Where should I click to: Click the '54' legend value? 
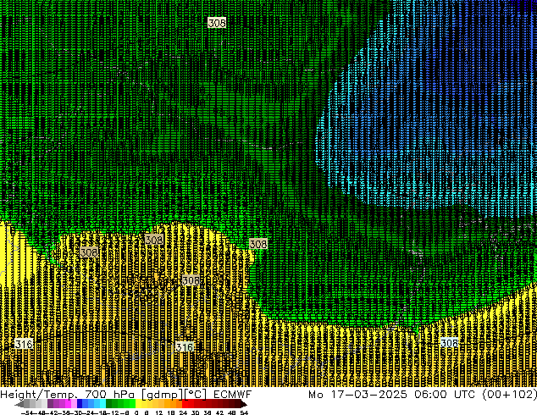point(243,413)
